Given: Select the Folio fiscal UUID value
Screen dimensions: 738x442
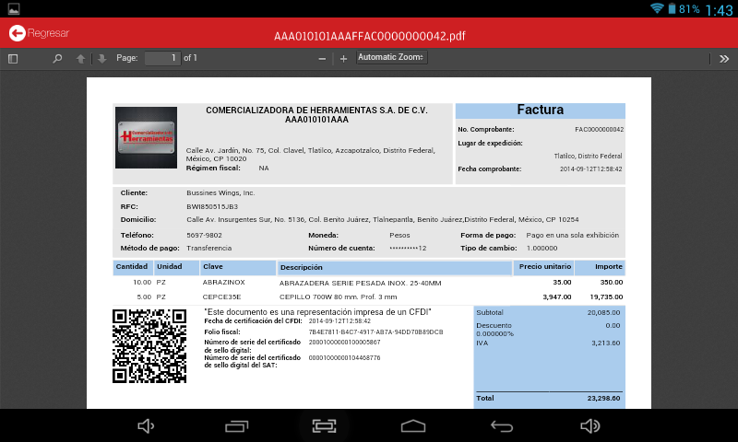Looking at the screenshot, I should tap(375, 332).
